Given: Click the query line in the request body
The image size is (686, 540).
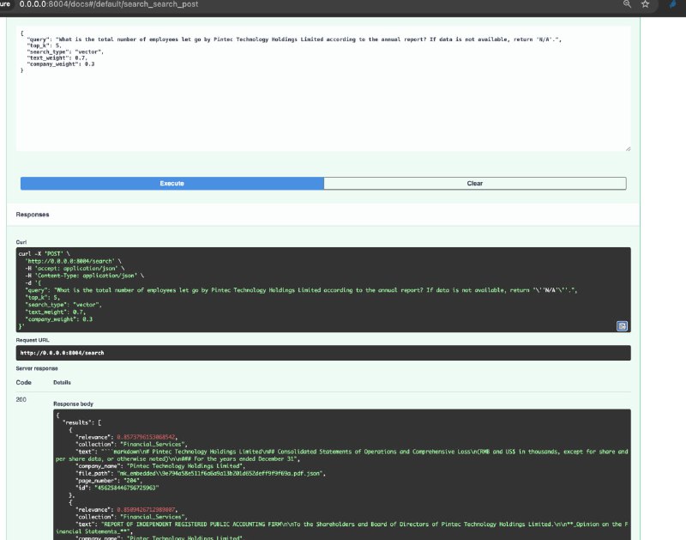Looking at the screenshot, I should (294, 39).
